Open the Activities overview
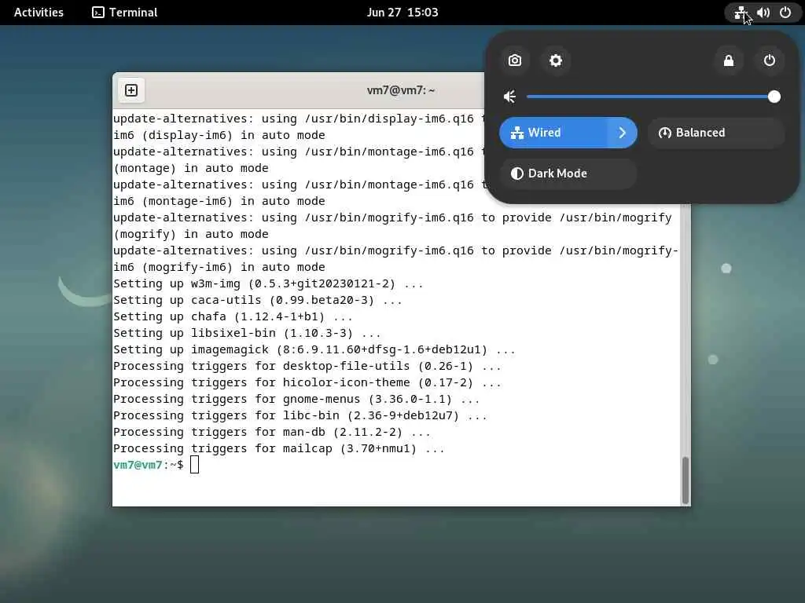 click(x=39, y=13)
